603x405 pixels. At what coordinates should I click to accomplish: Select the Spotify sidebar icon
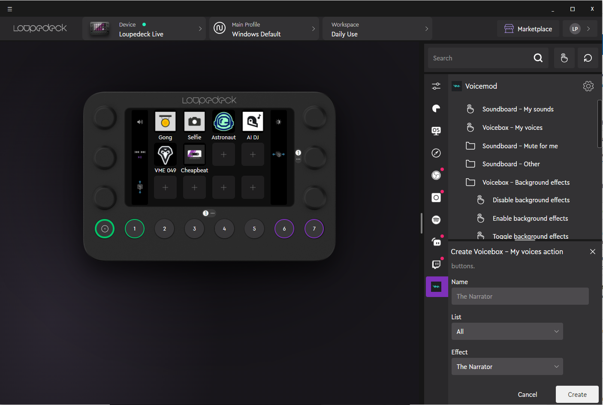pos(436,220)
